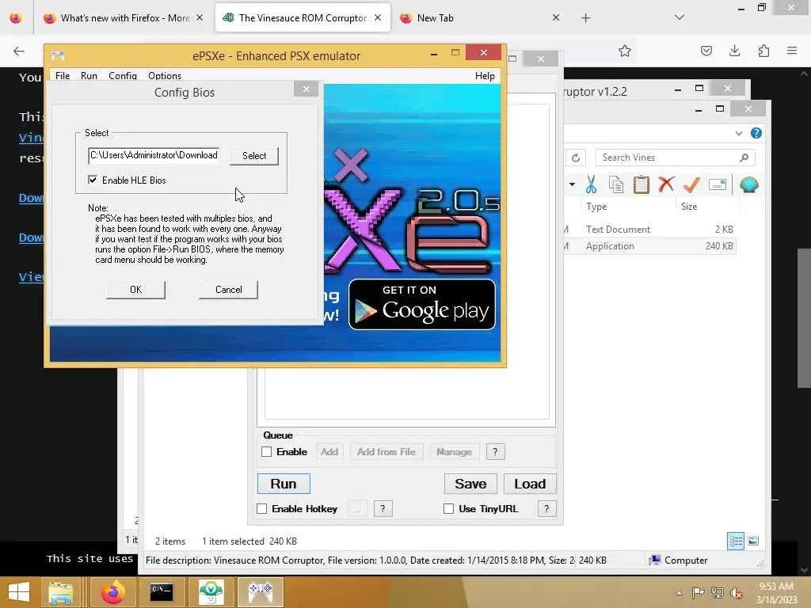Image resolution: width=811 pixels, height=608 pixels.
Task: Switch Explorer to large icons view
Action: point(753,541)
